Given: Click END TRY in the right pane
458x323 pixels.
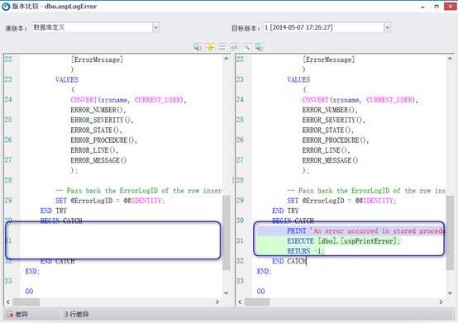Looking at the screenshot, I should click(285, 211).
